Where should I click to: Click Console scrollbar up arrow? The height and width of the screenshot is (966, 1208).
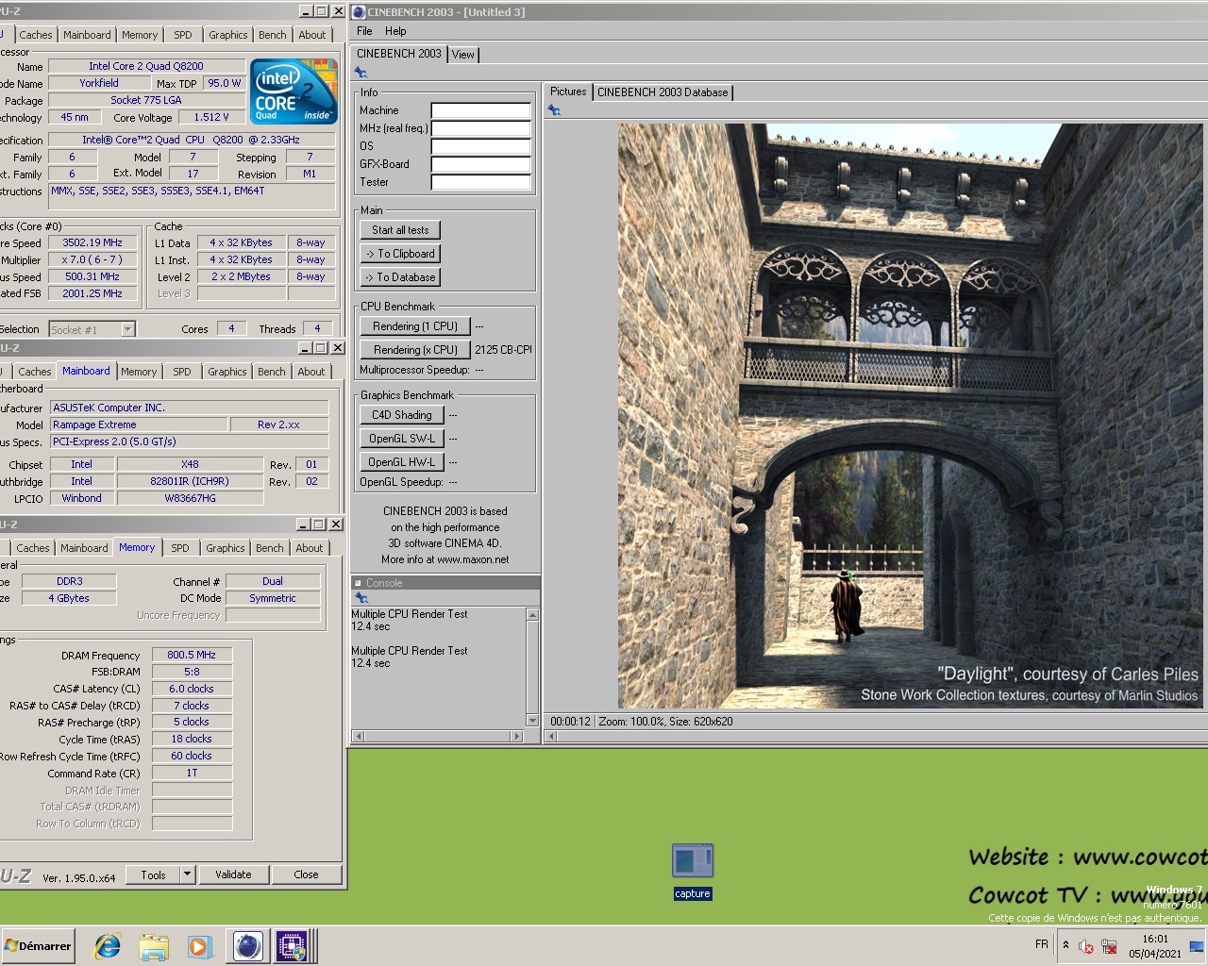pos(532,615)
